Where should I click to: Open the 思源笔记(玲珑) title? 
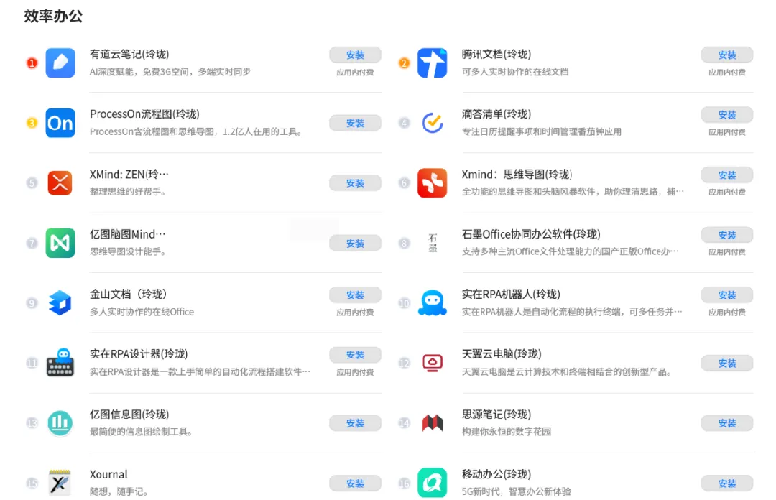496,415
